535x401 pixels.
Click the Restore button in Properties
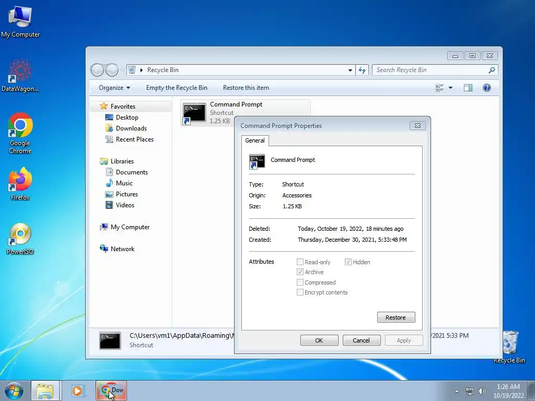396,317
